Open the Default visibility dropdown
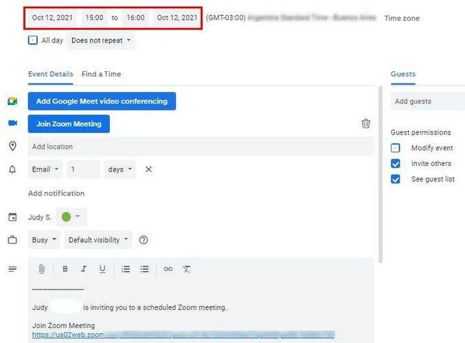Screen dimensions: 465x343 click(x=98, y=239)
